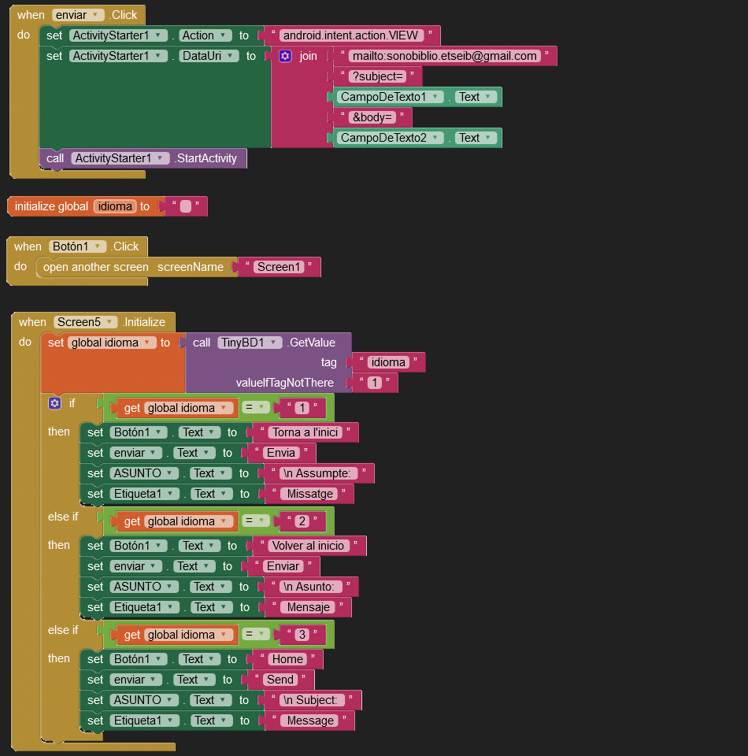Select the "Torna a l'inici" text string
748x756 pixels.
coord(305,432)
